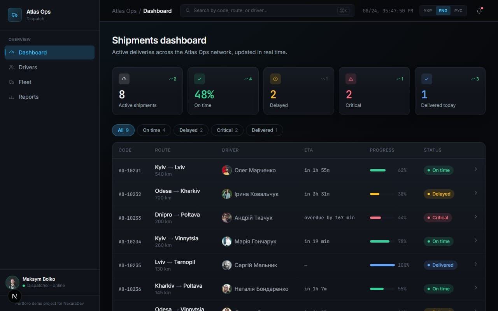
Task: Click the Dashboard gauge icon in sidebar
Action: (x=12, y=52)
